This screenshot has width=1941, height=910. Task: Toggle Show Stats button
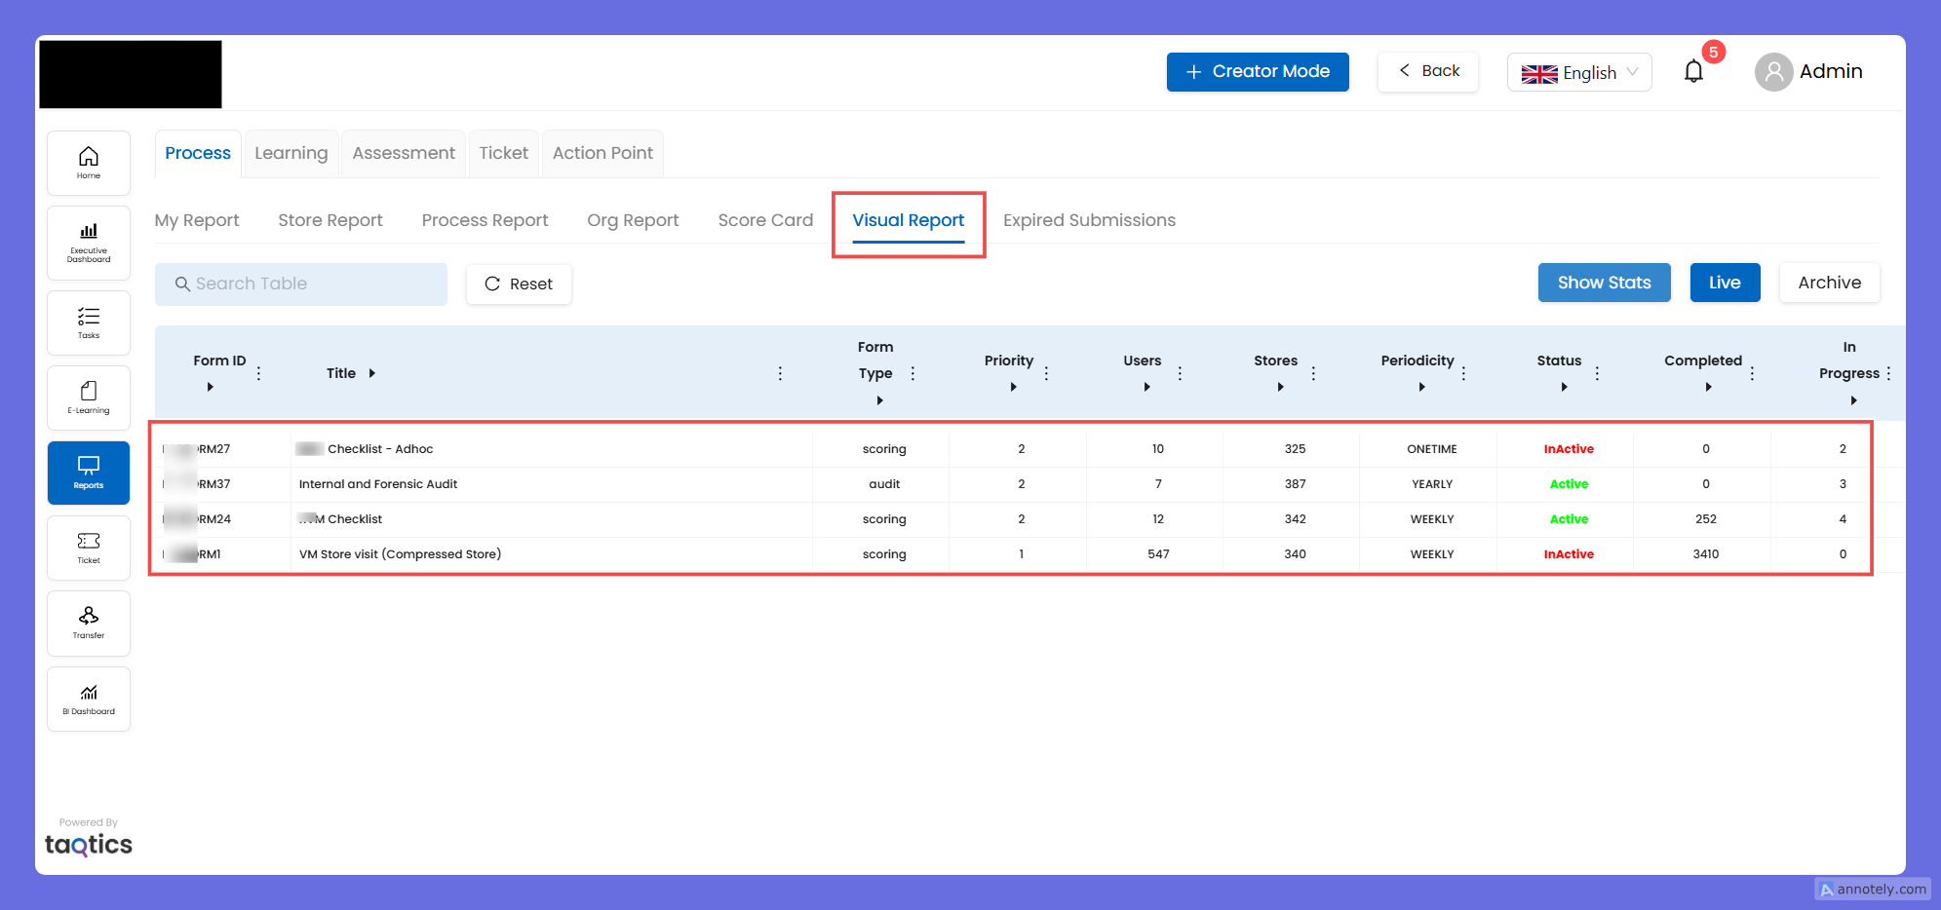[1604, 283]
